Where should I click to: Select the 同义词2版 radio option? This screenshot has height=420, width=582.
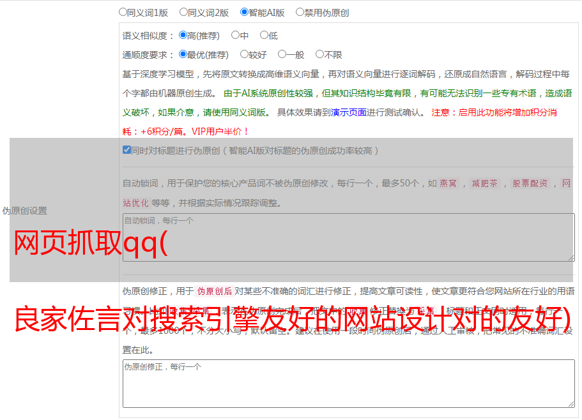(183, 12)
